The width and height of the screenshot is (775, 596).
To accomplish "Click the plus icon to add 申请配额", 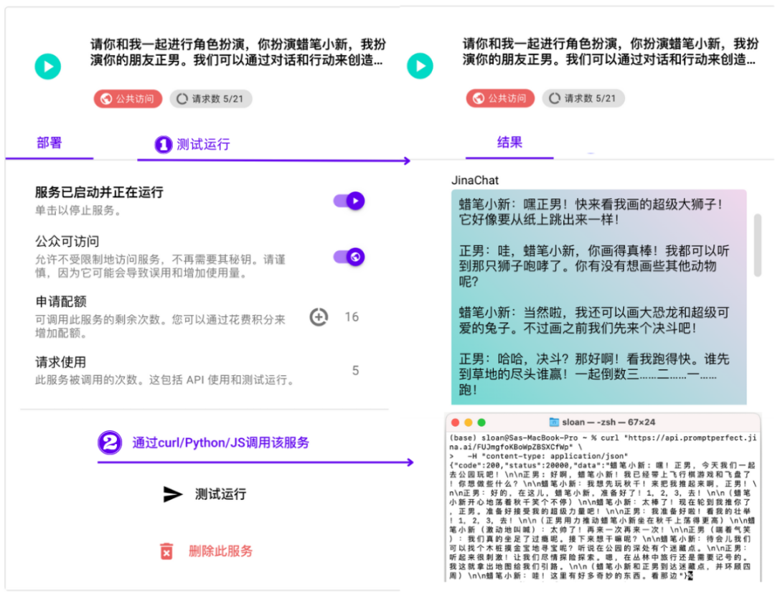I will [319, 317].
